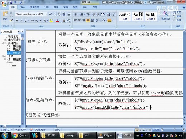Viewport: 186px width, 139px height.
Task: Click zoom out minus button
Action: click(x=162, y=130)
